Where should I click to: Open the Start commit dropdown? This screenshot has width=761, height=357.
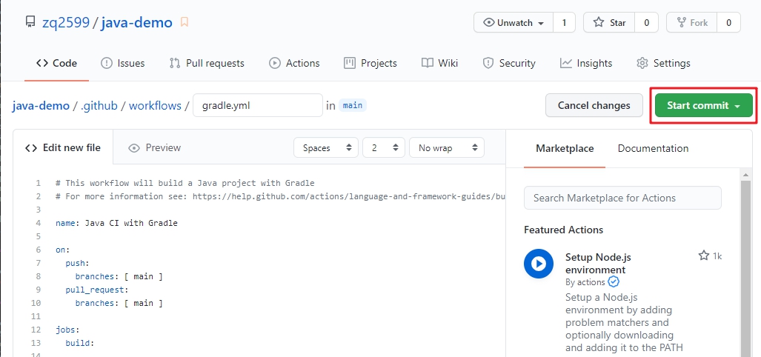704,105
